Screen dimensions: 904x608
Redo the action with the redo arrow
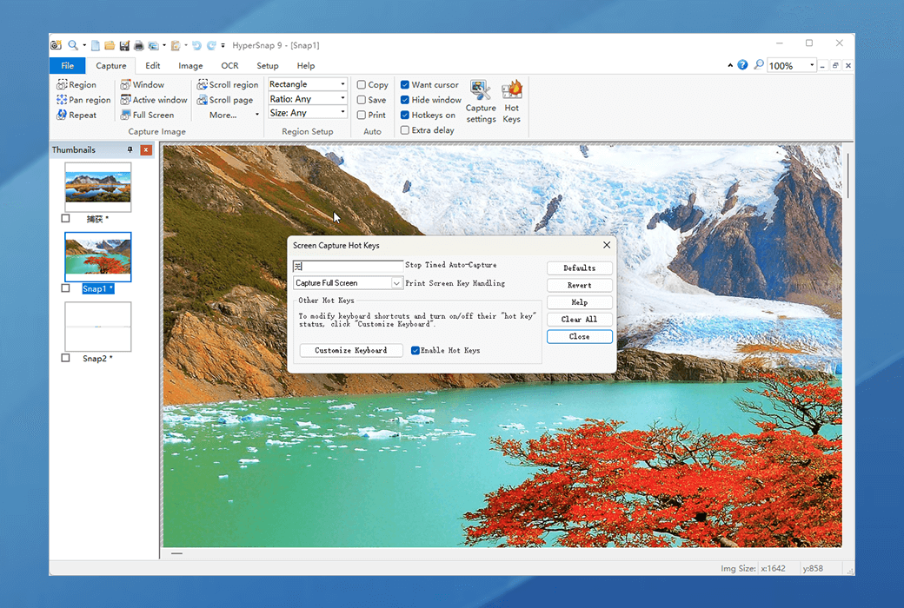(x=211, y=45)
